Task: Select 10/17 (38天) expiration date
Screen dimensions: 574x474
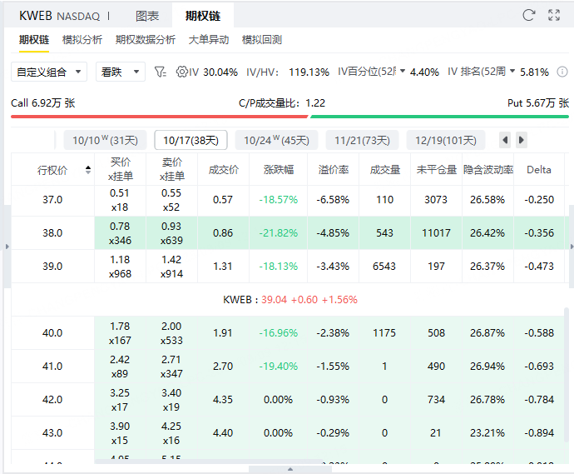Action: point(191,140)
